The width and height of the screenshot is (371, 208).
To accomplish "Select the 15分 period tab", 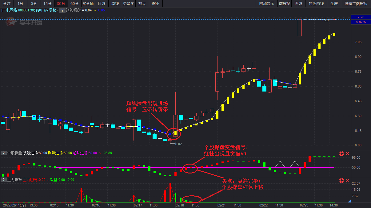I will click(47, 4).
